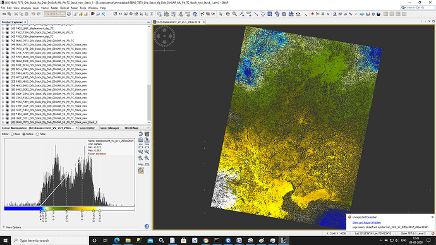Viewport: 436px width, 245px height.
Task: Activate the Selection arrow tool
Action: 221,14
